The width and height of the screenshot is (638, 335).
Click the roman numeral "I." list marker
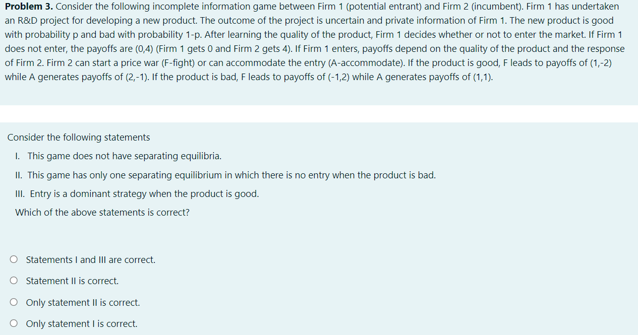18,156
